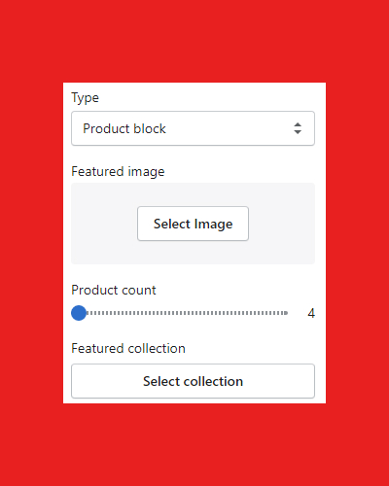
Task: Click the Featured image label
Action: 118,171
